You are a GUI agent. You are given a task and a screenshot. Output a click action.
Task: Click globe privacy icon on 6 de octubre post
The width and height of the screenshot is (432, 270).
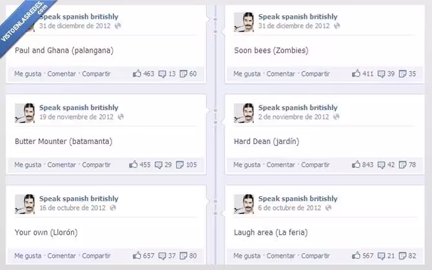(328, 208)
